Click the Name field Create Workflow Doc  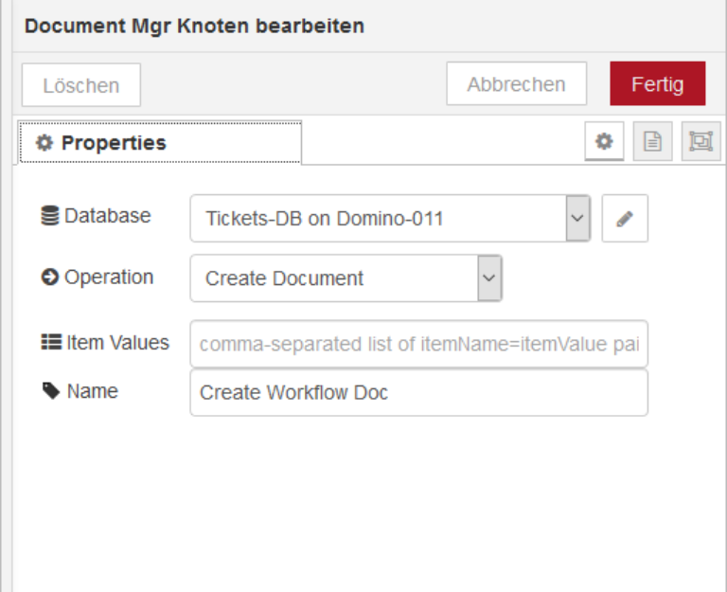coord(419,392)
